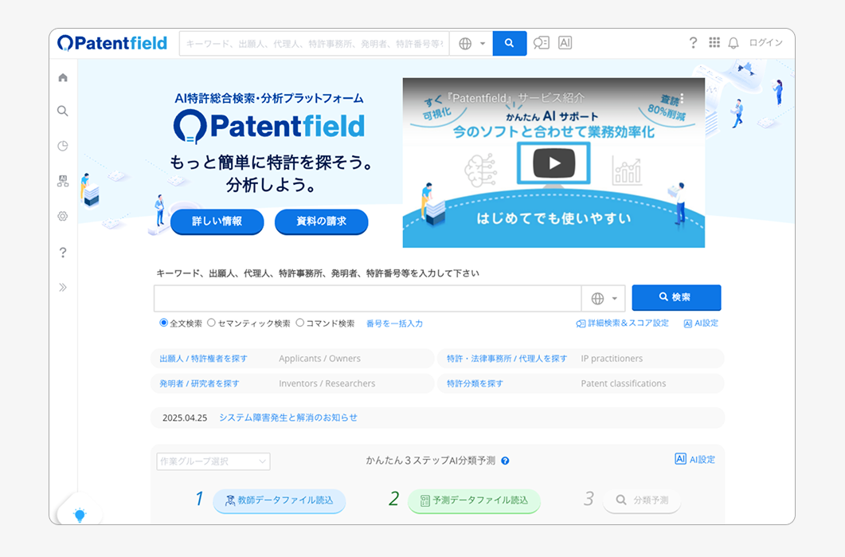Click 教師データファイル読込 step button
Image resolution: width=845 pixels, height=557 pixels.
(x=280, y=500)
